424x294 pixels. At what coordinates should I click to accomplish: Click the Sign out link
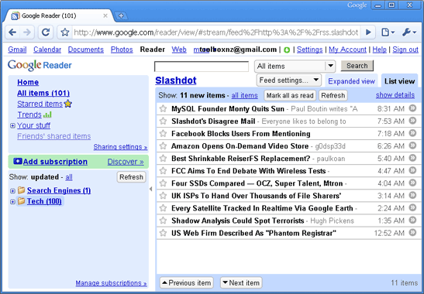[405, 50]
